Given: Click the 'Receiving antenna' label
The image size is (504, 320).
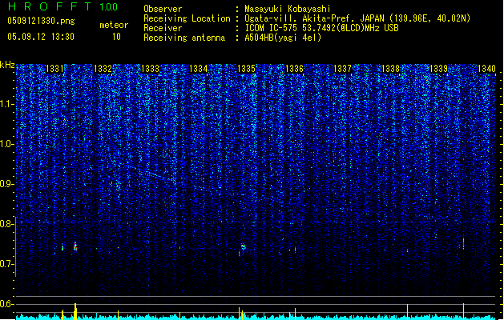Looking at the screenshot, I should pyautogui.click(x=184, y=38).
